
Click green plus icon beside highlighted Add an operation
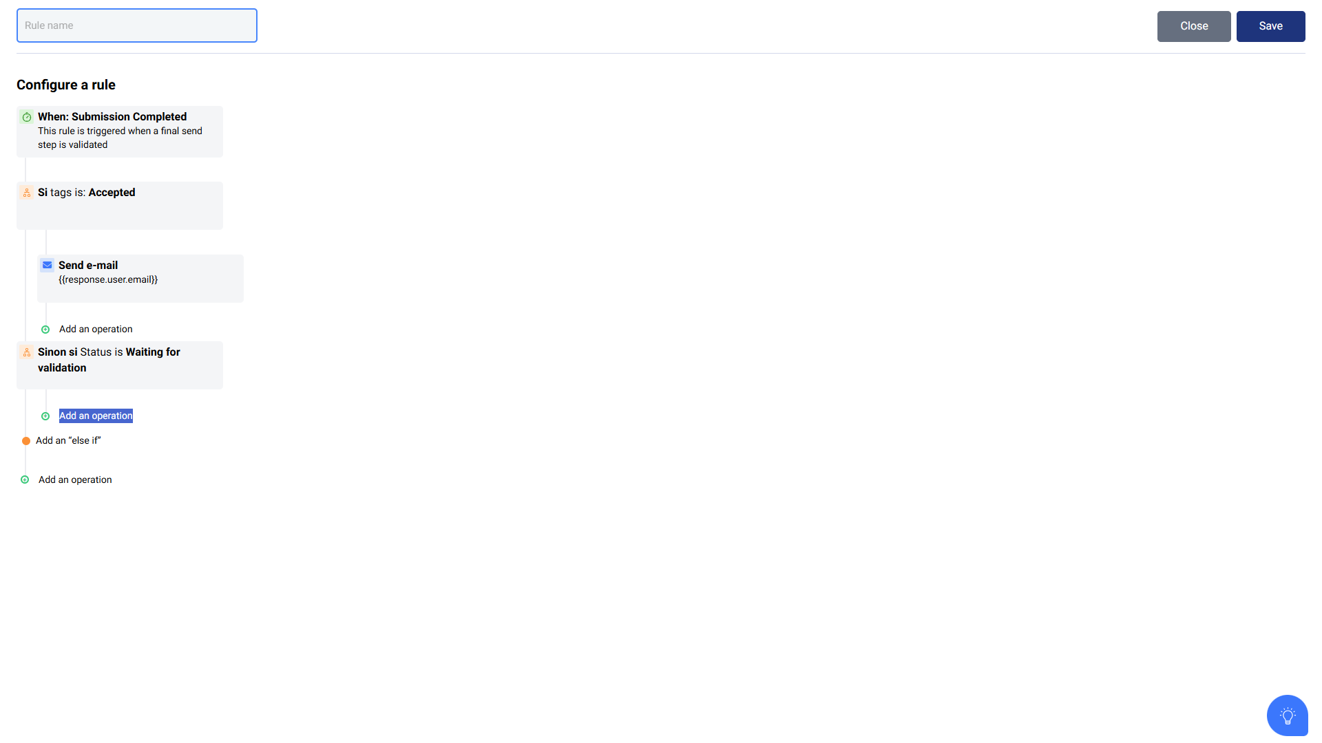pyautogui.click(x=45, y=416)
